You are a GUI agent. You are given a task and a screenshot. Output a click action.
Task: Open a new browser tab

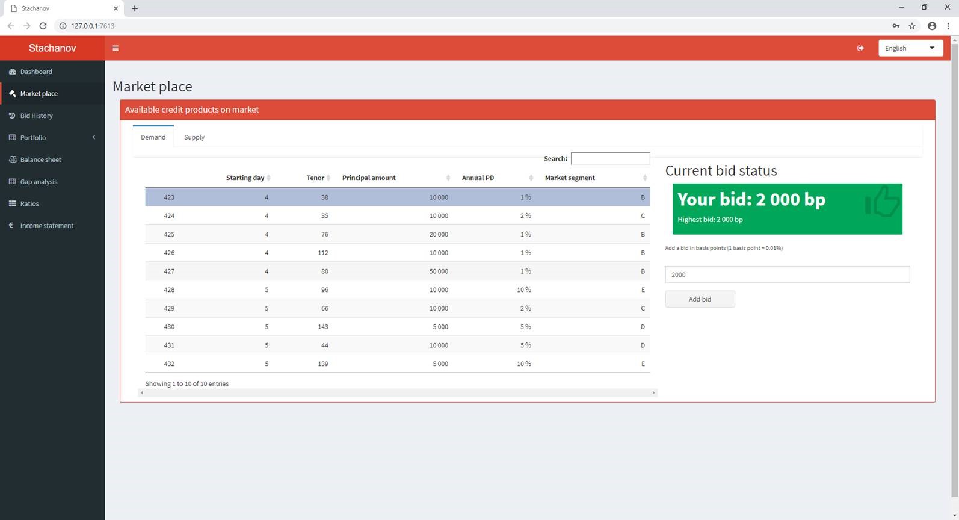pos(135,8)
